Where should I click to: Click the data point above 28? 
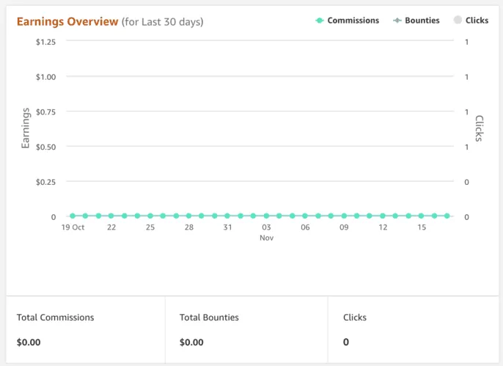[189, 216]
